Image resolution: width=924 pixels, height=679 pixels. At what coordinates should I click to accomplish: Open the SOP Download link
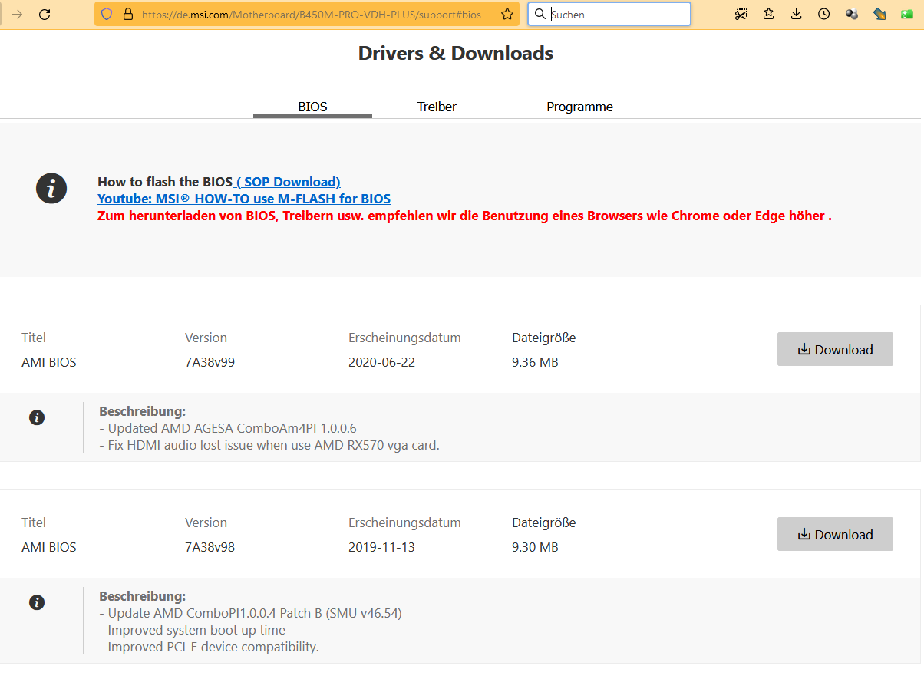click(x=288, y=182)
